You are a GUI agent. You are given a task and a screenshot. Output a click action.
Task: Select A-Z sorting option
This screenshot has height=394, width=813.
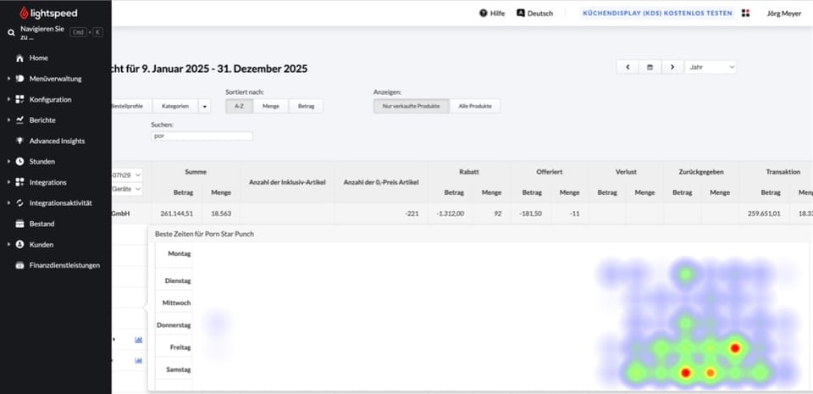tap(239, 106)
